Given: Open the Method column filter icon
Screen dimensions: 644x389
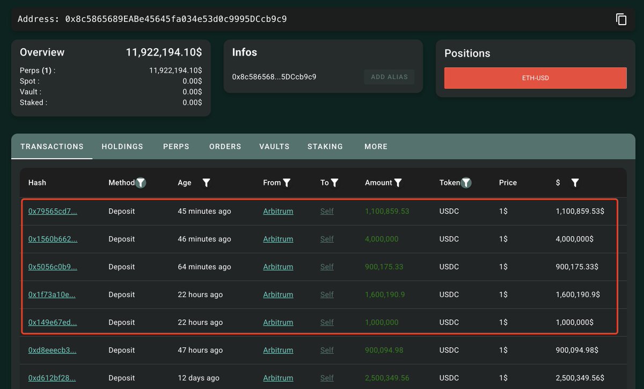Looking at the screenshot, I should coord(141,183).
